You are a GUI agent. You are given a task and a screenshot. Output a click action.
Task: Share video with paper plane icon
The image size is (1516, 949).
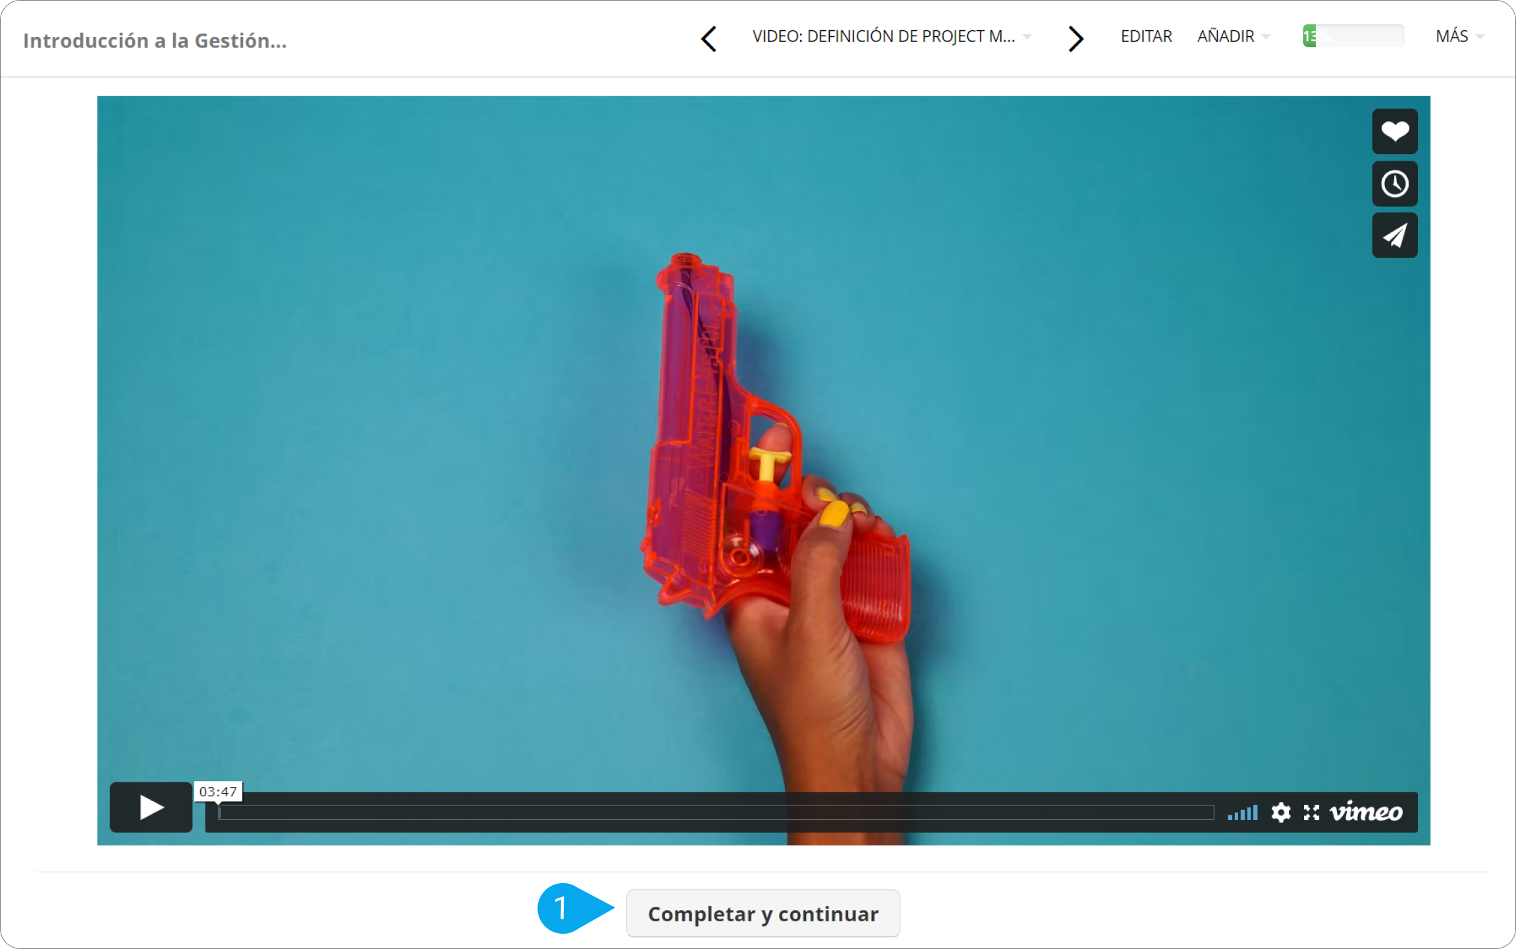(1394, 236)
